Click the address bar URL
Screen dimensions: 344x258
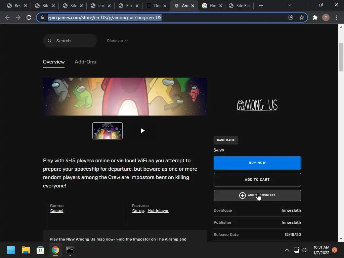click(104, 17)
